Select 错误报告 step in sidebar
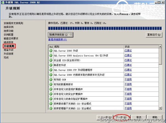The height and width of the screenshot is (123, 166). tap(8, 42)
